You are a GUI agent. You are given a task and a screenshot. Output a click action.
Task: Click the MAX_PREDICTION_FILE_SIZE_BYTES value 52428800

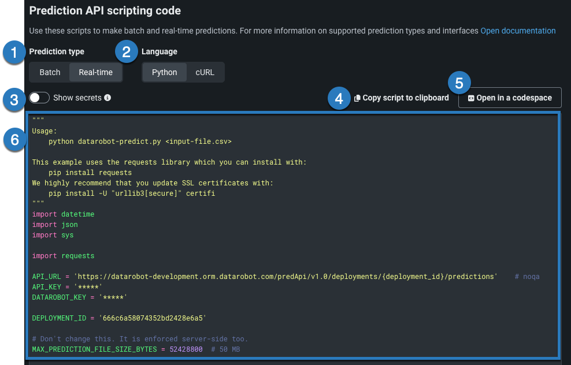(186, 349)
